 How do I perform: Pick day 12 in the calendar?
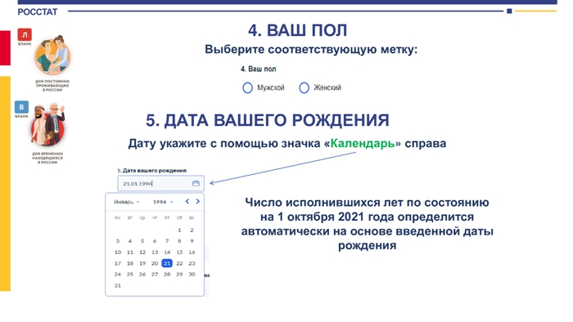[x=142, y=253]
